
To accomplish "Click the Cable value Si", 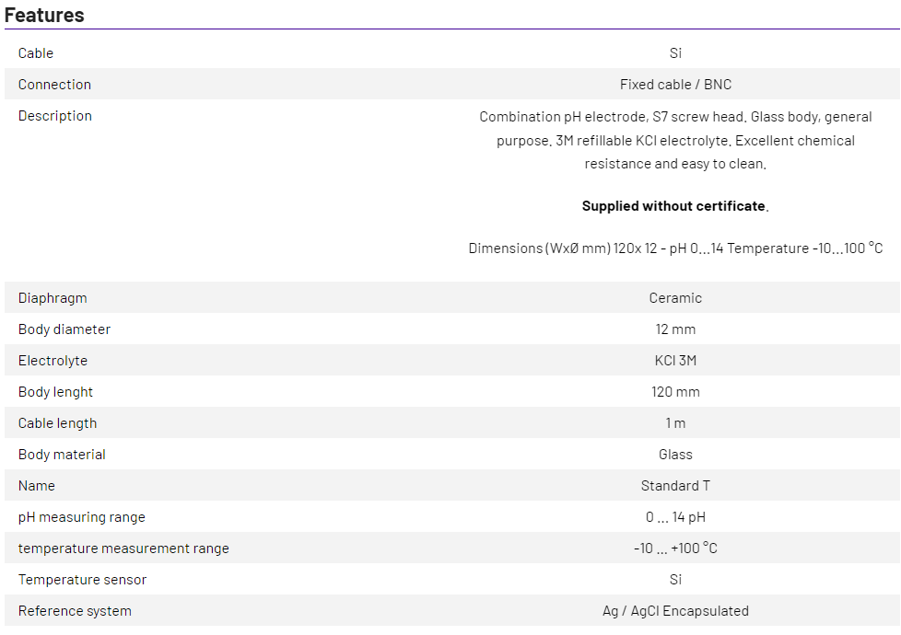I will pos(675,53).
